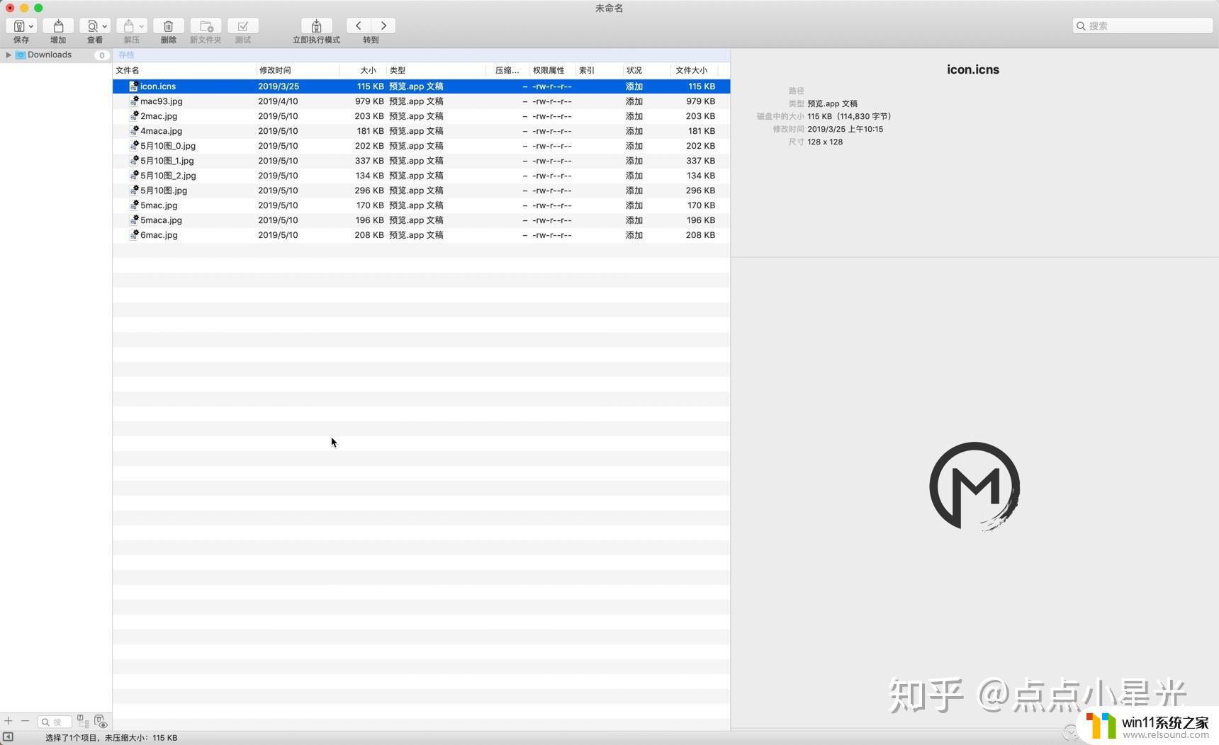Focus the sidebar bottom search field
Viewport: 1219px width, 745px height.
click(x=55, y=722)
